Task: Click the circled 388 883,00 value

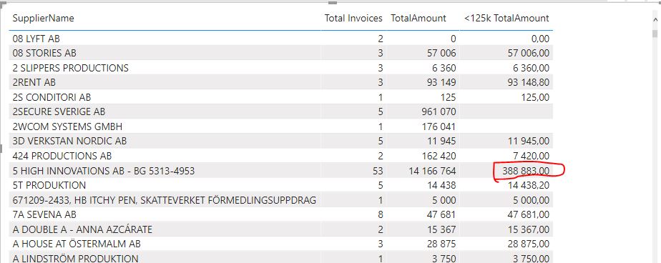Action: pos(526,171)
